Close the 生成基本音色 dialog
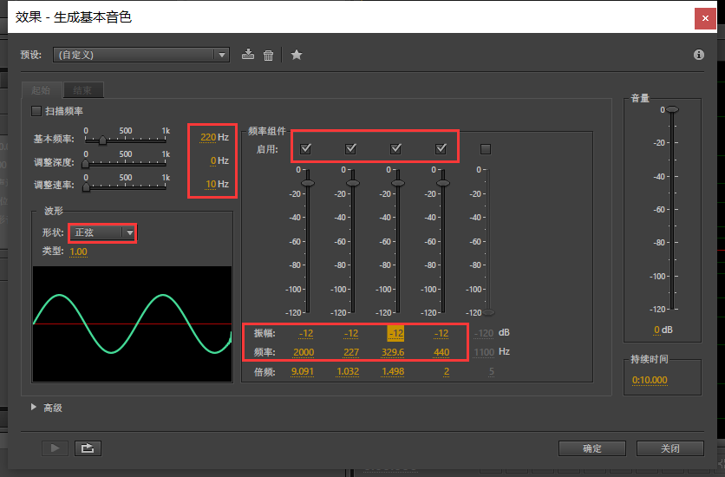 [x=705, y=18]
